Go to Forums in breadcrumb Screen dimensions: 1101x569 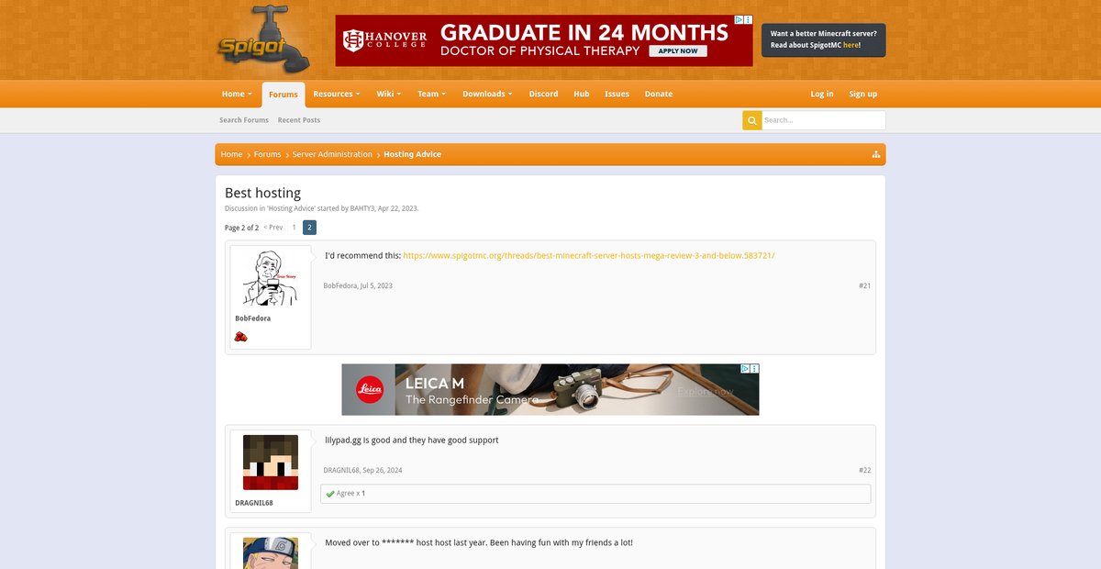tap(268, 154)
